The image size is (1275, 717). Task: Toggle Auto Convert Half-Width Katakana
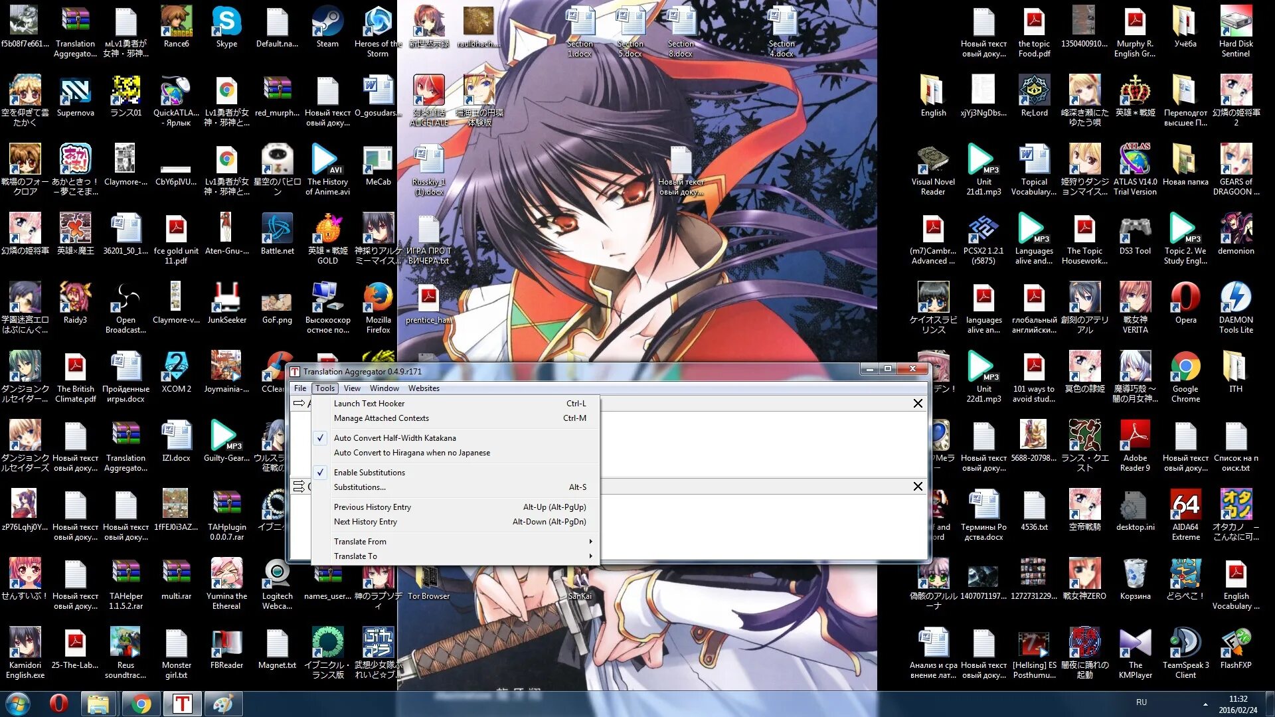click(395, 437)
